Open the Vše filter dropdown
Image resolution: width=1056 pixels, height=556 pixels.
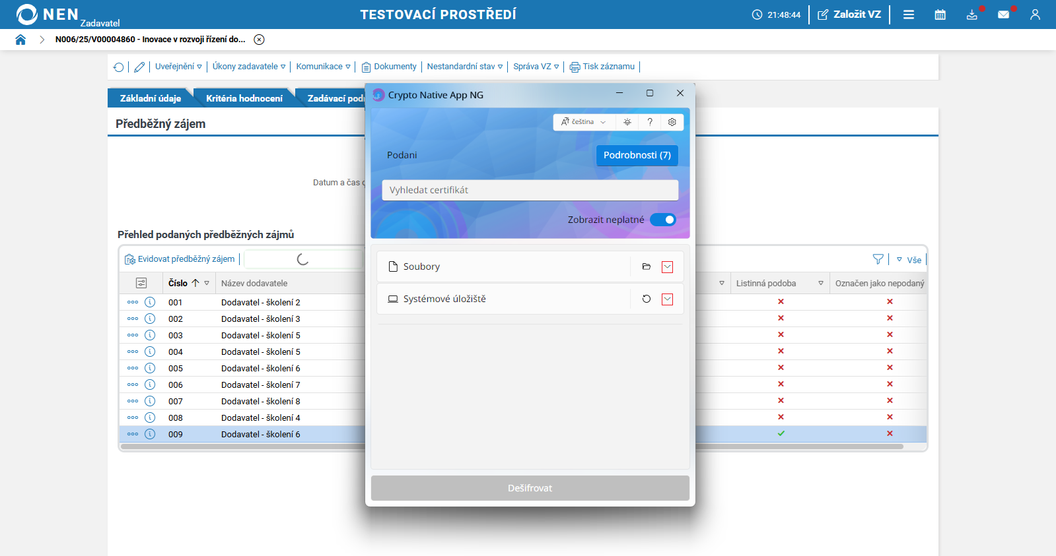(x=909, y=260)
